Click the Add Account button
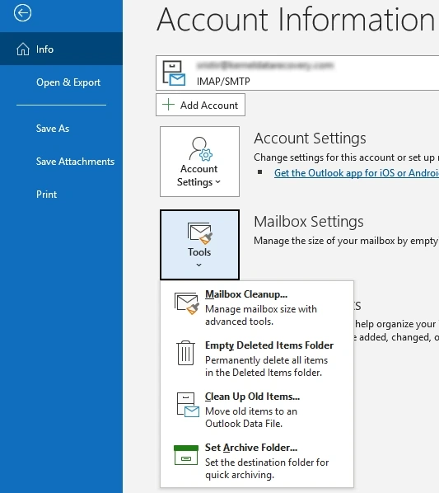Image resolution: width=439 pixels, height=493 pixels. pos(200,105)
